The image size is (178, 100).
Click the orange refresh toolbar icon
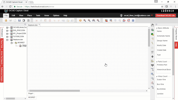[x=80, y=20]
